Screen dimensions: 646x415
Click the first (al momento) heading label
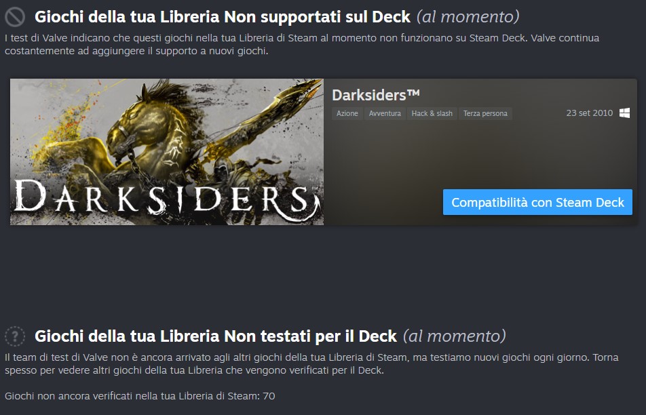468,17
